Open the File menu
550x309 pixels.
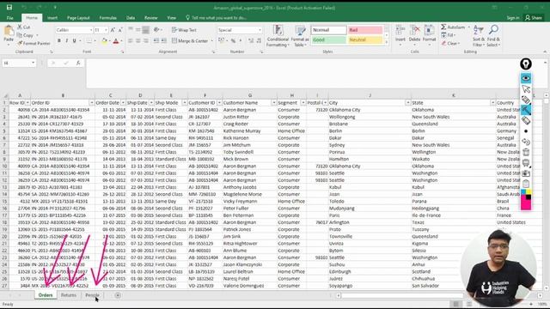pos(9,18)
